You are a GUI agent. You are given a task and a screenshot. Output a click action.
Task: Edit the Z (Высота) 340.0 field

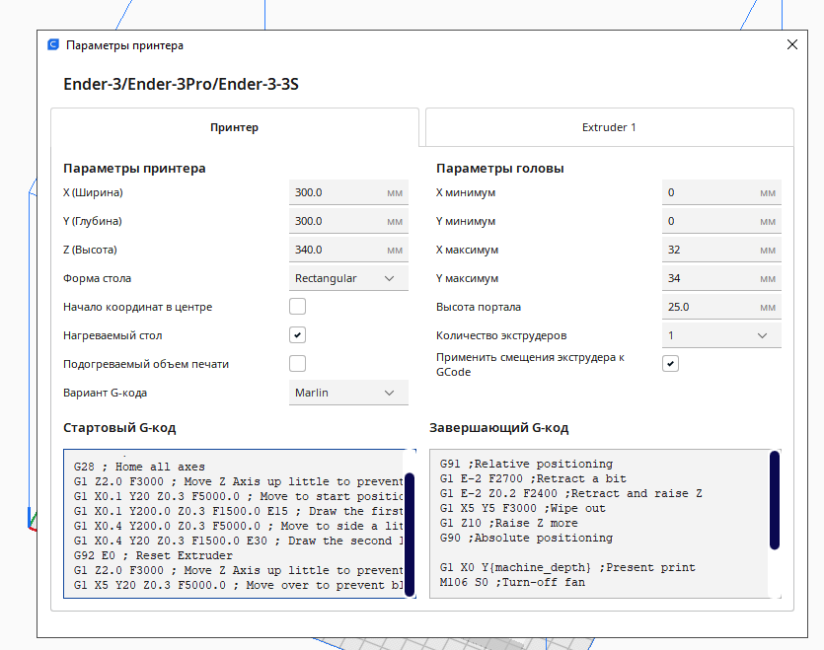pos(348,250)
